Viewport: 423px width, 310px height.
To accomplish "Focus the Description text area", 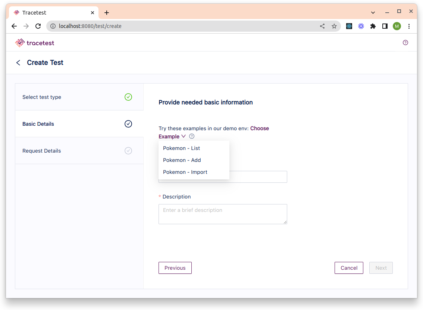I will [x=223, y=214].
